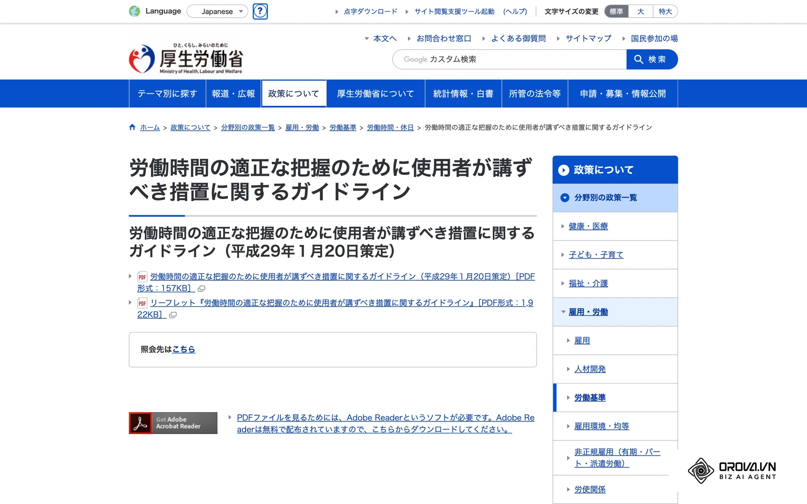807x504 pixels.
Task: Open 人材開発 sidebar sub-item
Action: point(590,369)
